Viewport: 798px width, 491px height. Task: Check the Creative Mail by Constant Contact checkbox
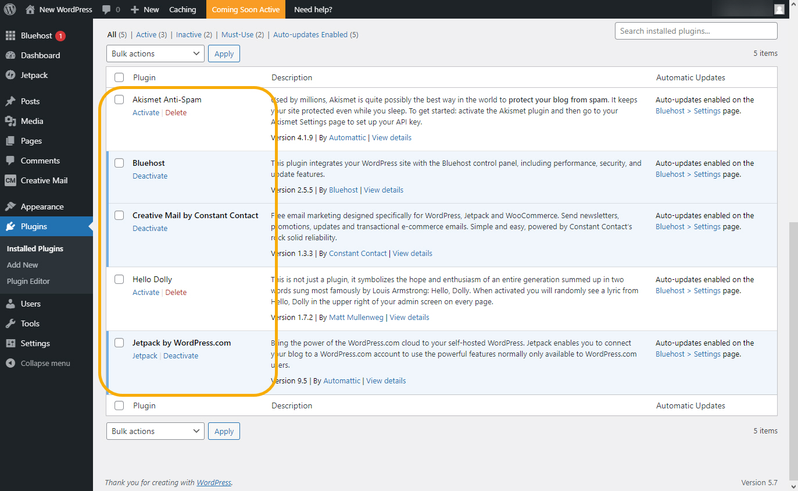[119, 215]
